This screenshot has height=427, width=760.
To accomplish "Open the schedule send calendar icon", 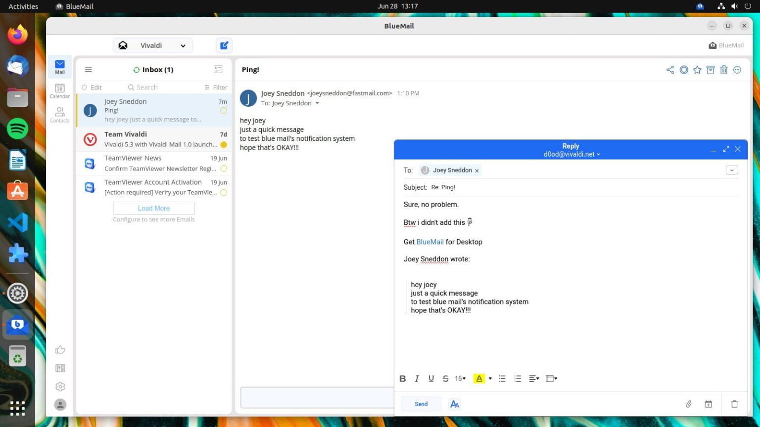I will tap(708, 404).
